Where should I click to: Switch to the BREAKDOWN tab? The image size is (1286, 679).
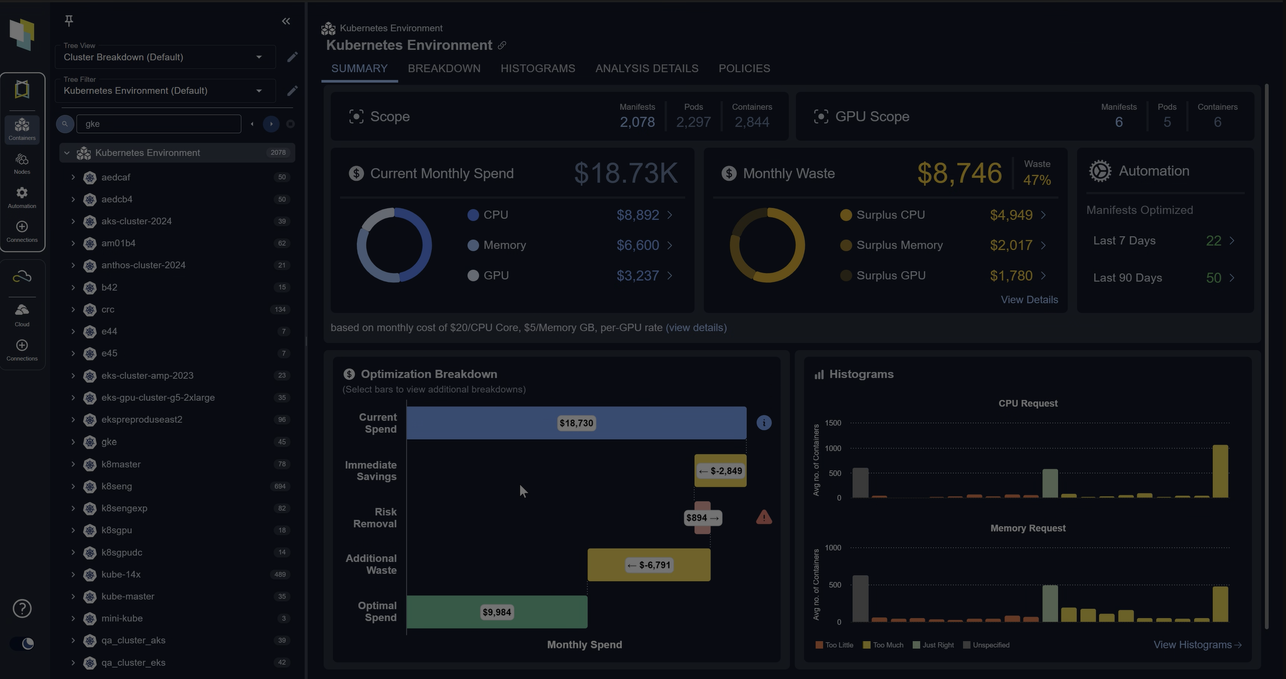[x=444, y=69]
